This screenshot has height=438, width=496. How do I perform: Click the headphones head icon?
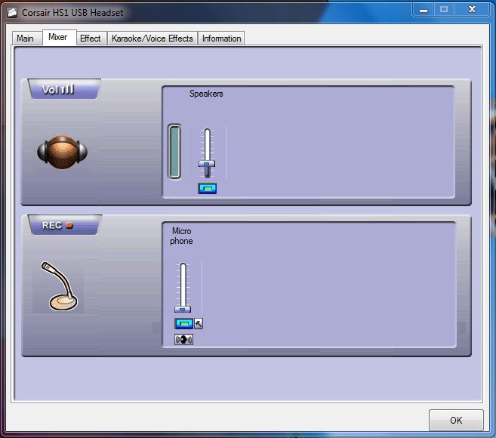pos(63,153)
